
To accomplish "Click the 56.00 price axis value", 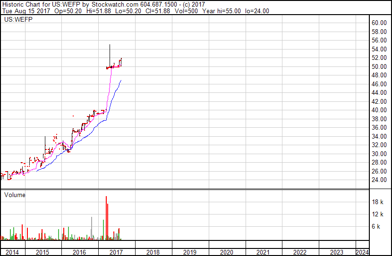I will pyautogui.click(x=379, y=40).
